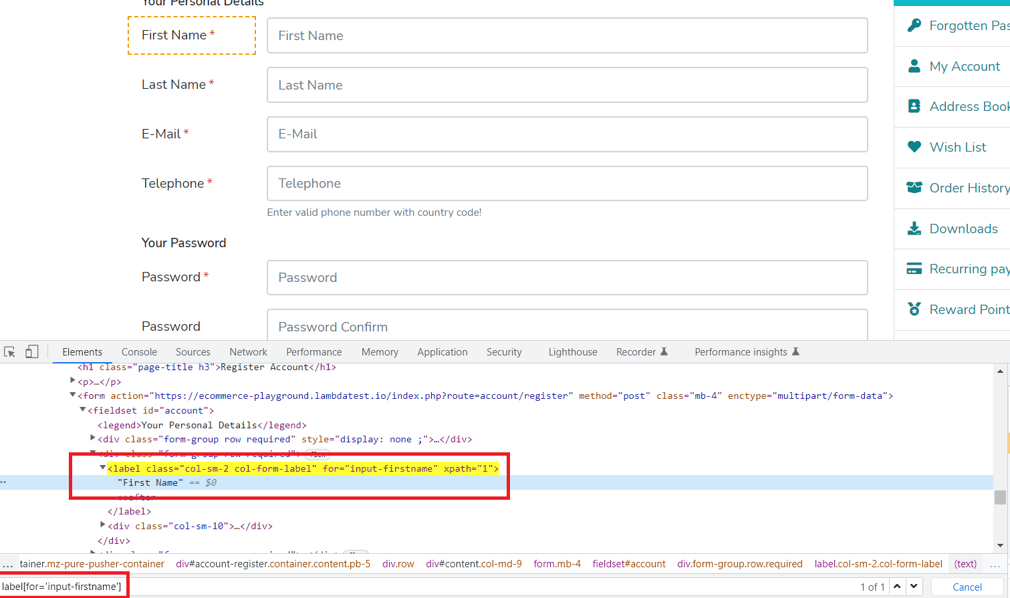Image resolution: width=1010 pixels, height=598 pixels.
Task: Click the Downloads icon in the sidebar
Action: (914, 228)
